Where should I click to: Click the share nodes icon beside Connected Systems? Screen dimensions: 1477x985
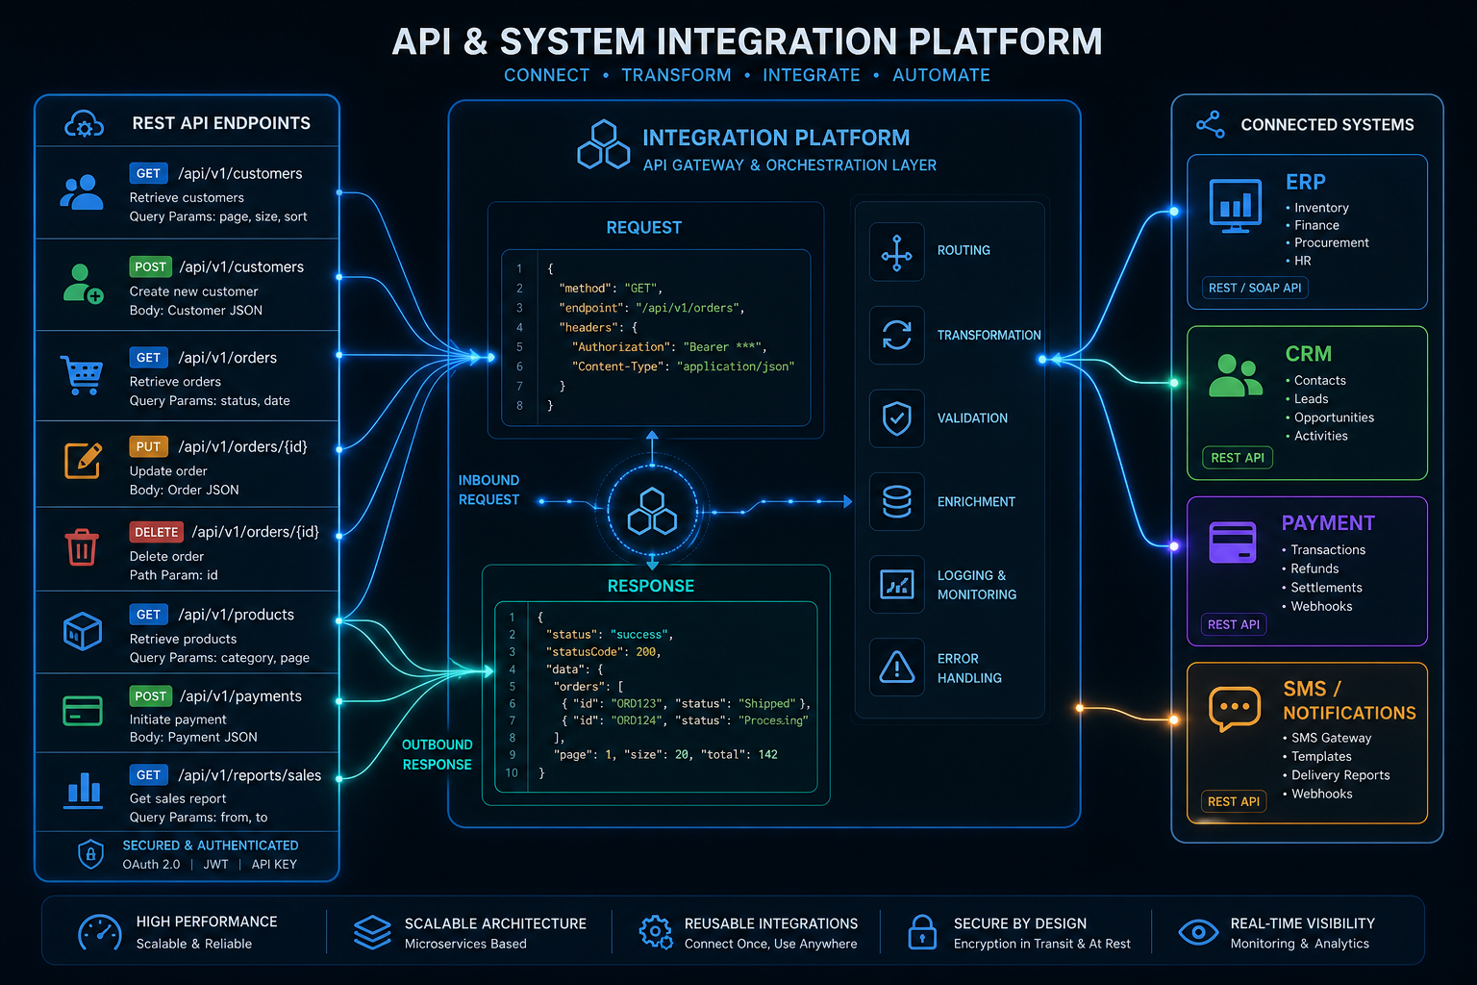(x=1210, y=125)
